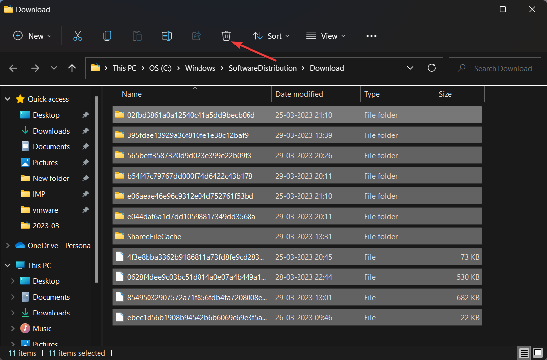
Task: Click the Copy icon in toolbar
Action: pyautogui.click(x=107, y=36)
